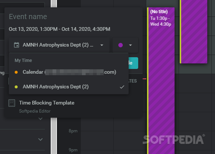The height and width of the screenshot is (154, 215).
Task: Click the Softpedia Editor subtitle text
Action: (35, 111)
